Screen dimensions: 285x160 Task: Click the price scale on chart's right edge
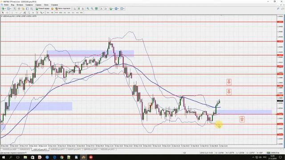pos(280,80)
